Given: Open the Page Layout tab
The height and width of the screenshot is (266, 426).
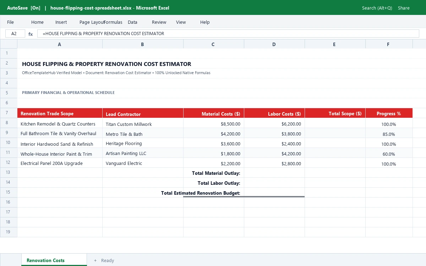Looking at the screenshot, I should [x=92, y=22].
